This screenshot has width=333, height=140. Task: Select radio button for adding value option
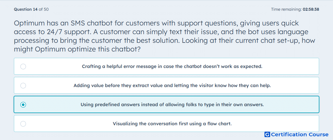(x=23, y=86)
